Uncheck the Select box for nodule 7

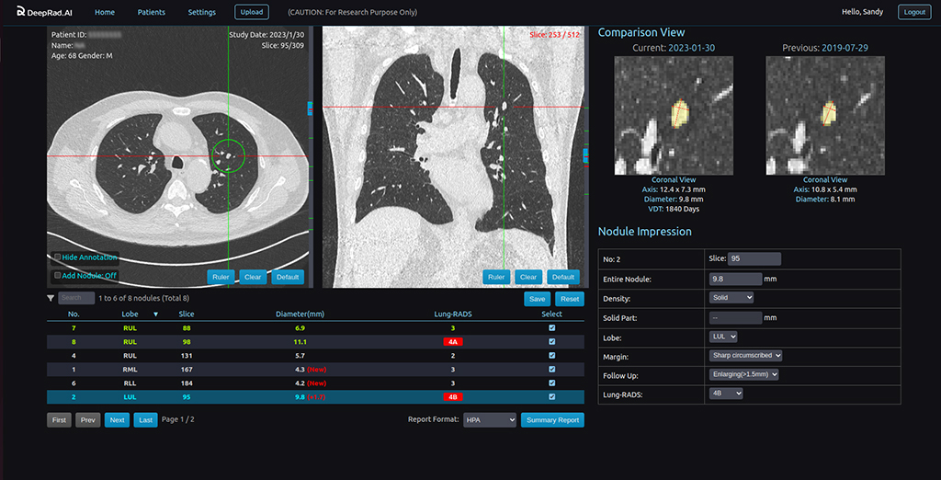click(551, 327)
